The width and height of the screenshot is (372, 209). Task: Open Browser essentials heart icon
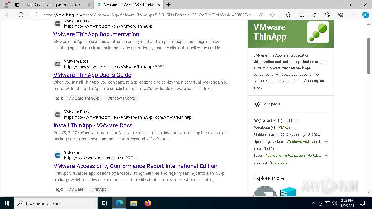pos(341,15)
